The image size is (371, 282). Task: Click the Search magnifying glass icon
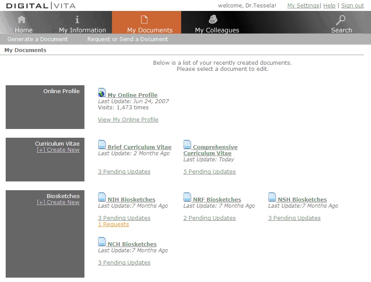[x=340, y=20]
